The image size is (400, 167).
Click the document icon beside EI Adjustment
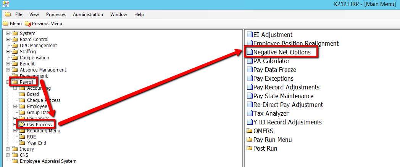[250, 35]
